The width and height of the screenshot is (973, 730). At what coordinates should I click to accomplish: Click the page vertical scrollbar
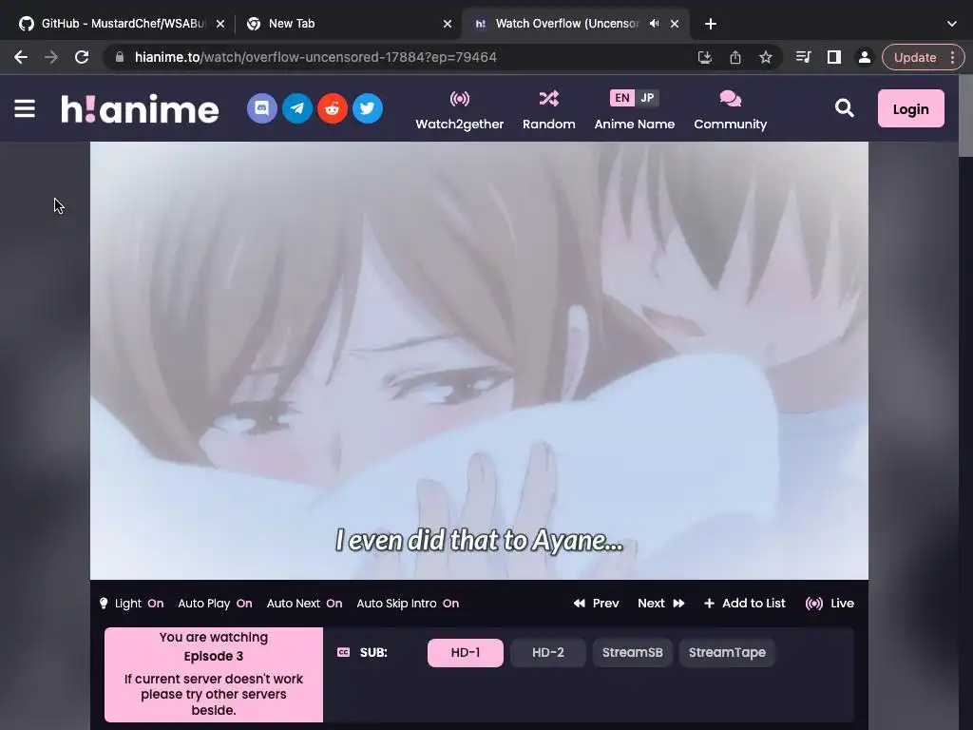tap(965, 116)
